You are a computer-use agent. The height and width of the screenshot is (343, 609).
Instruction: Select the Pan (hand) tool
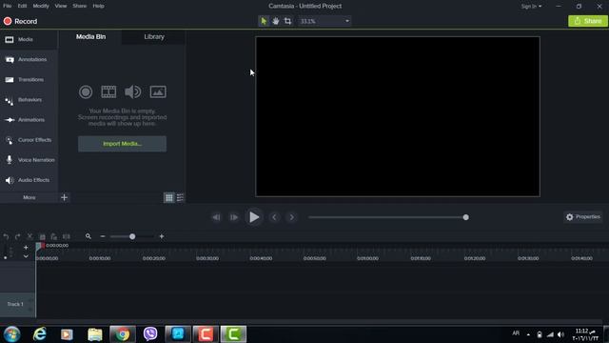(x=276, y=21)
